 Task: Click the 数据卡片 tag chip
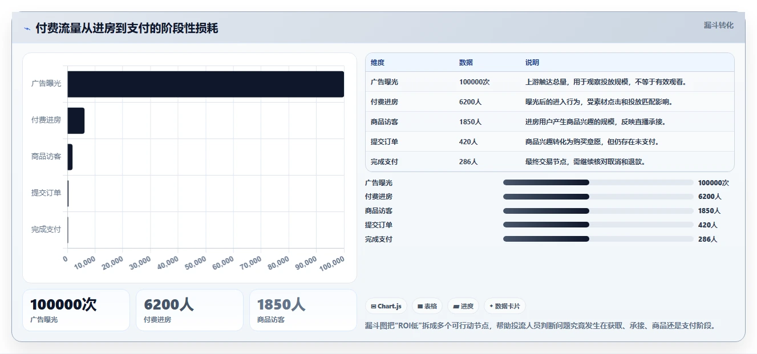click(505, 306)
